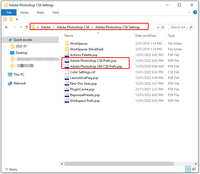Screen dimensions: 200x174
Task: Switch to the View ribbon tab
Action: pyautogui.click(x=55, y=13)
